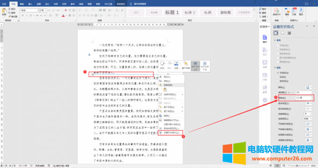Open the Layout & Properties tab in pane
The image size is (318, 168).
pos(289,33)
